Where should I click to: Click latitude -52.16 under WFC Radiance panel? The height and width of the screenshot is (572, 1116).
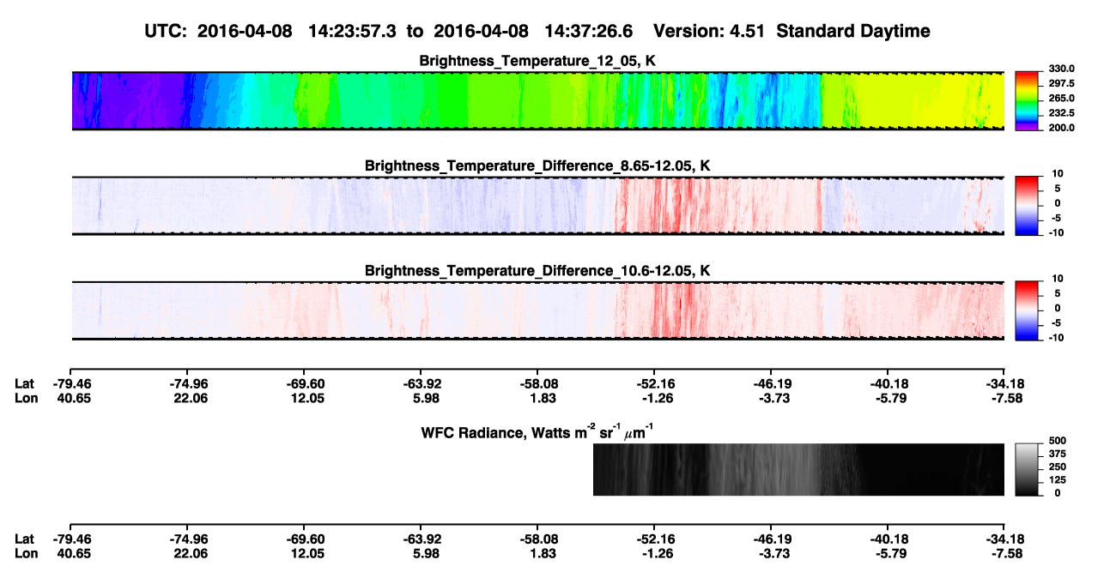tap(654, 539)
